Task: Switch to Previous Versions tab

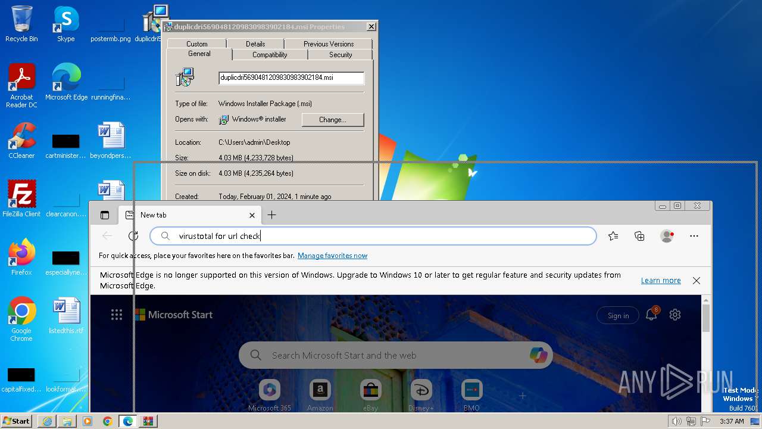Action: click(x=329, y=43)
